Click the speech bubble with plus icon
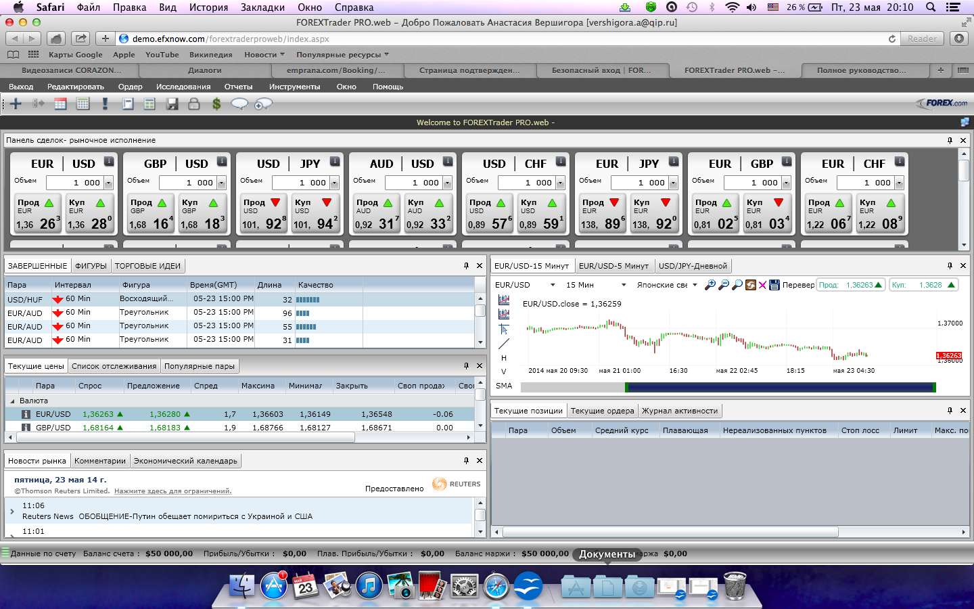Image resolution: width=974 pixels, height=609 pixels. [263, 104]
